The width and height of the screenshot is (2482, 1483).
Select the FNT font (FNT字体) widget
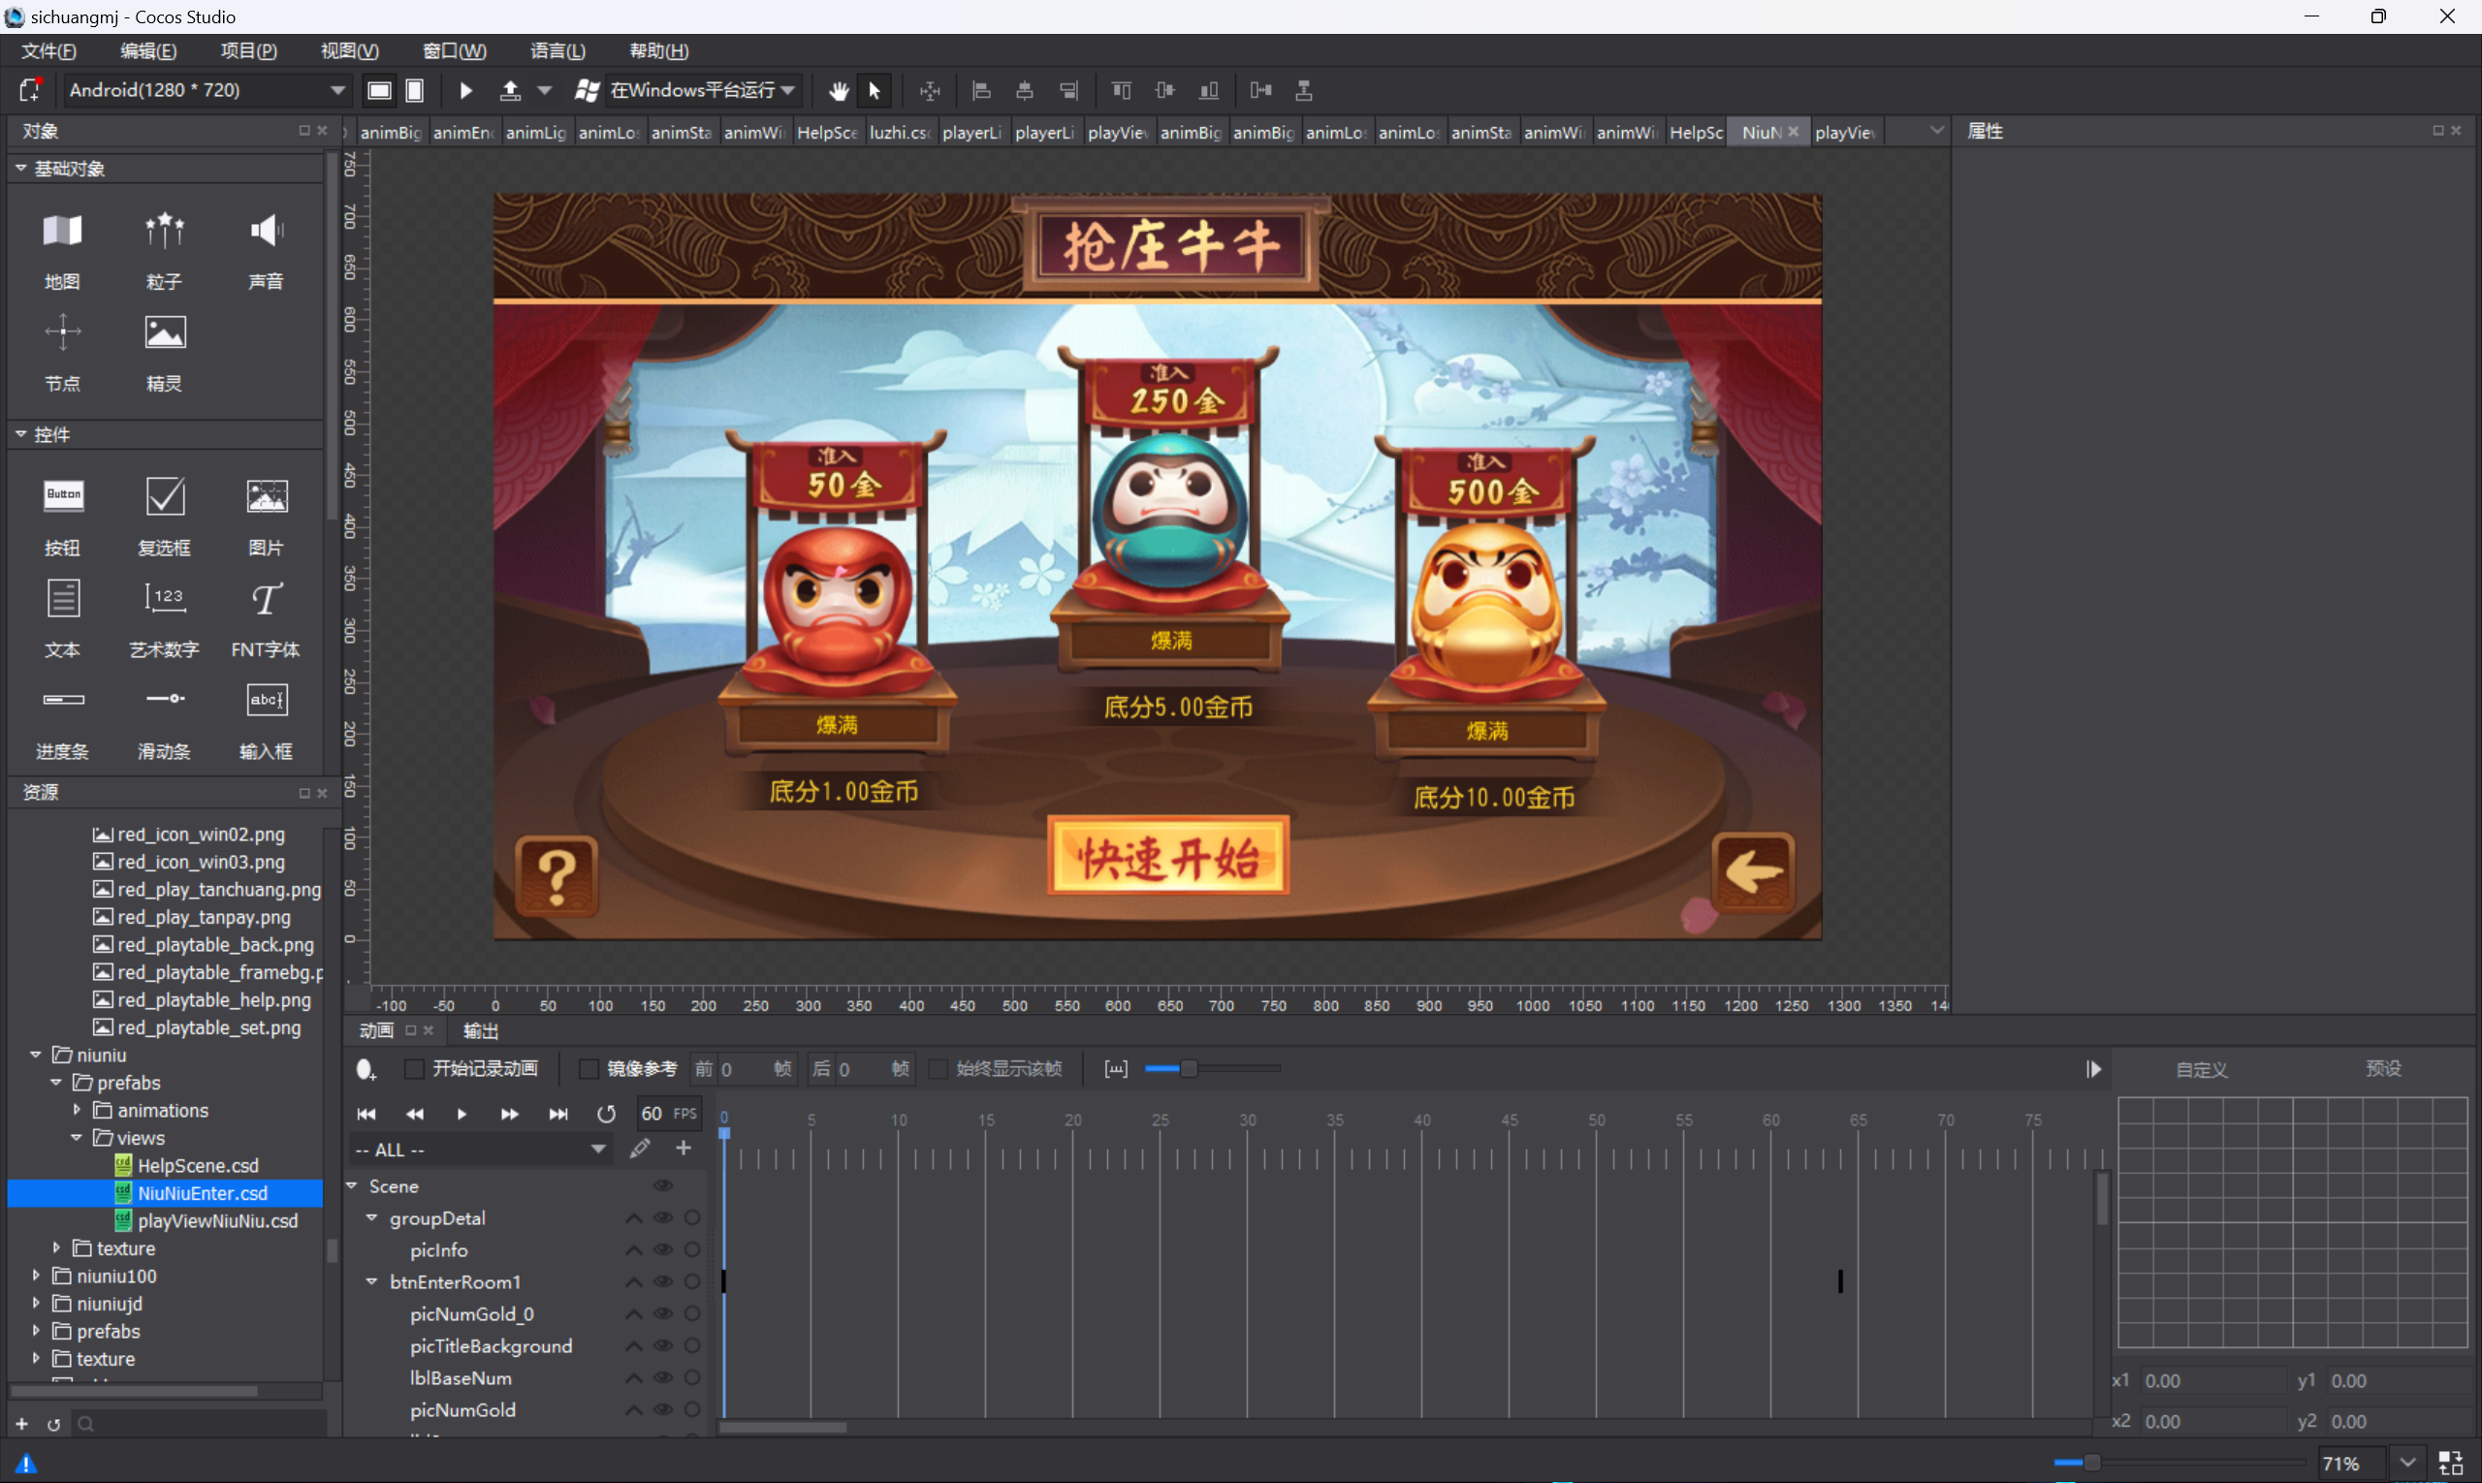point(266,617)
